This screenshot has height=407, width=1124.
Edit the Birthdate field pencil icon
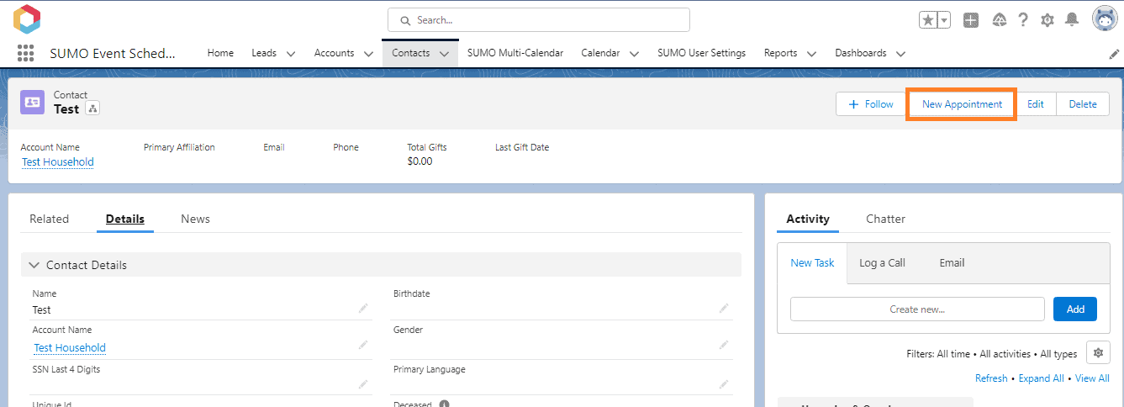[x=724, y=309]
